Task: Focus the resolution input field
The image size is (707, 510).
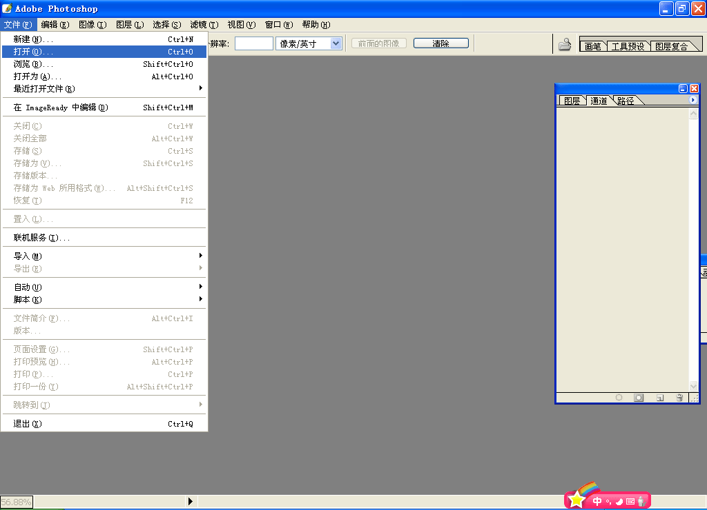Action: coord(254,43)
